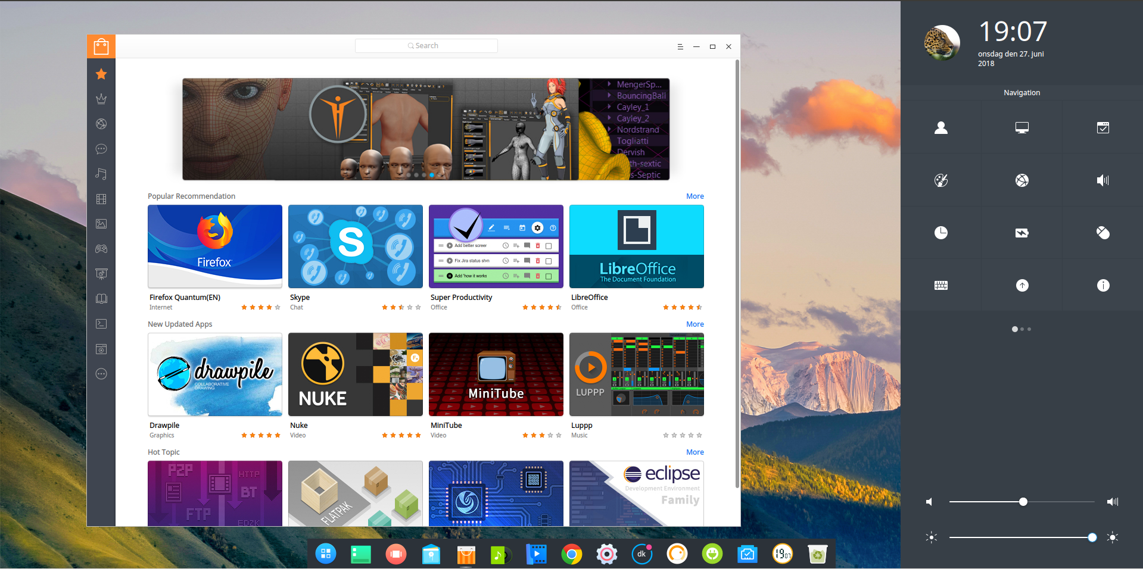Open Firefox Quantum(EN) app title
Viewport: 1143px width, 569px height.
click(x=185, y=298)
